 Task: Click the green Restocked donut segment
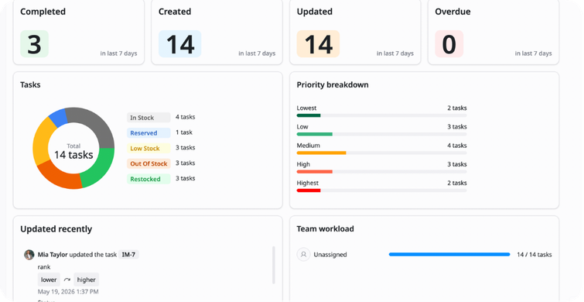[x=101, y=170]
